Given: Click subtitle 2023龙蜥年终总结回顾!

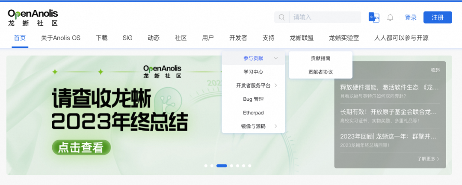Looking at the screenshot, I should [365, 145].
